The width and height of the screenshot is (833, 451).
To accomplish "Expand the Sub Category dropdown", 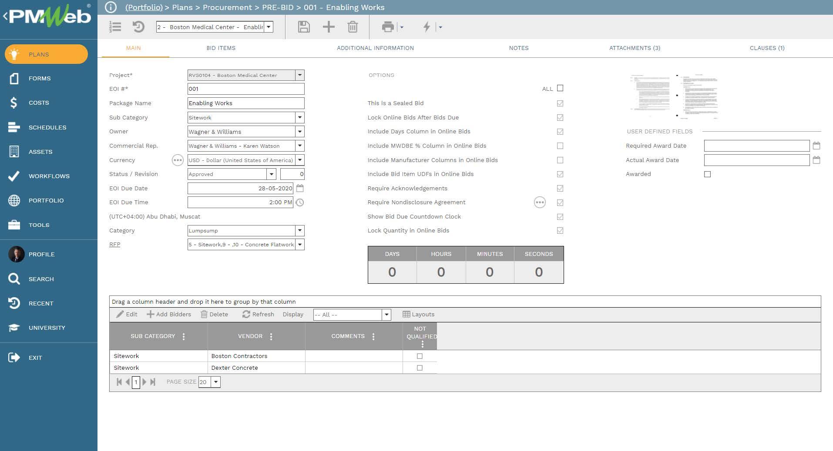I will click(300, 118).
